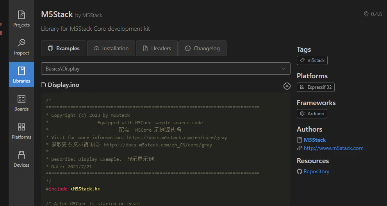Collapse the Display.ino code section
Viewport: 387px width, 206px height.
point(287,86)
